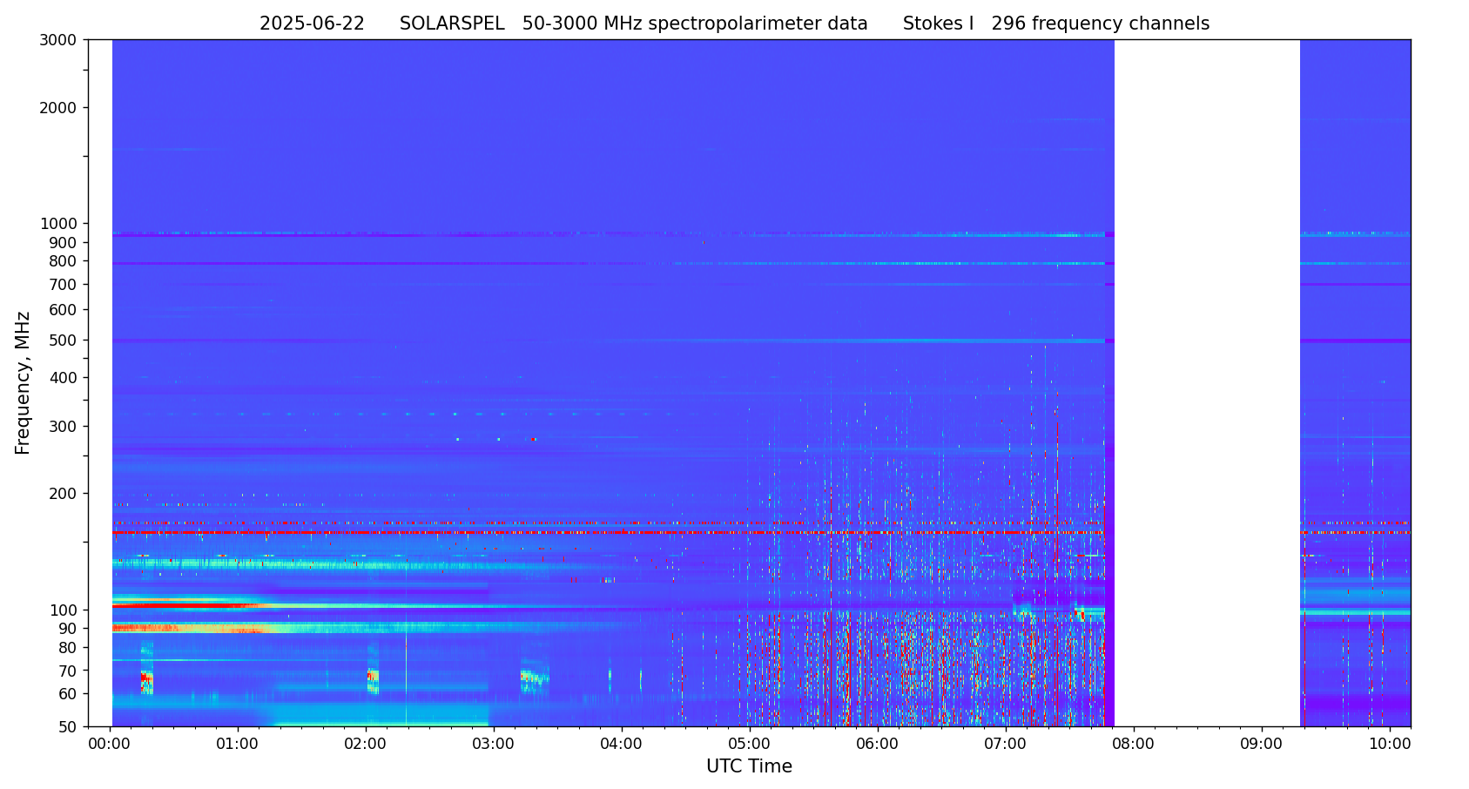This screenshot has height=789, width=1469.
Task: Click "Stokes I" in the plot title
Action: [938, 24]
